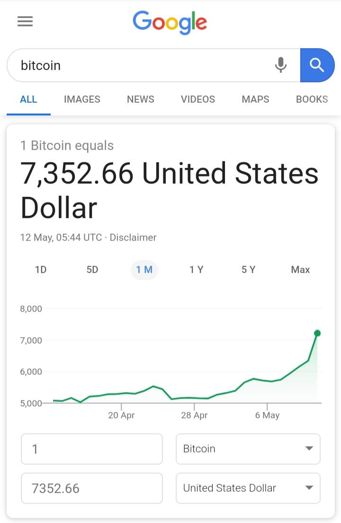The width and height of the screenshot is (341, 523).
Task: Start voice search with microphone
Action: pos(281,65)
